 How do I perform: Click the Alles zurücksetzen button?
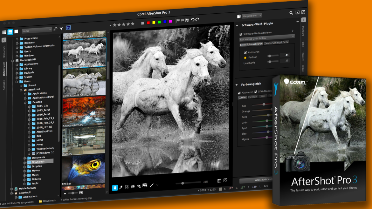256,180
